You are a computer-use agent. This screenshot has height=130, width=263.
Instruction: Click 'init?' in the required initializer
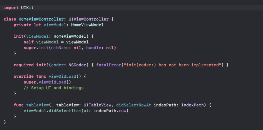[42, 65]
